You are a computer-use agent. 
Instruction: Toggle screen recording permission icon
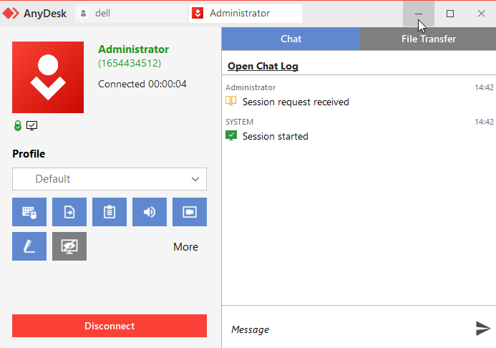pyautogui.click(x=190, y=212)
